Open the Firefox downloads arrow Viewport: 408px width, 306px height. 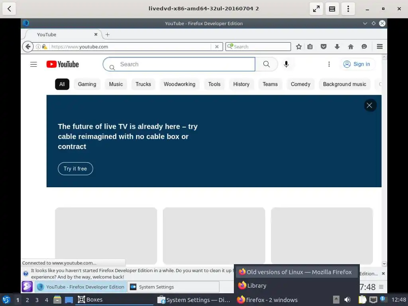tap(337, 47)
